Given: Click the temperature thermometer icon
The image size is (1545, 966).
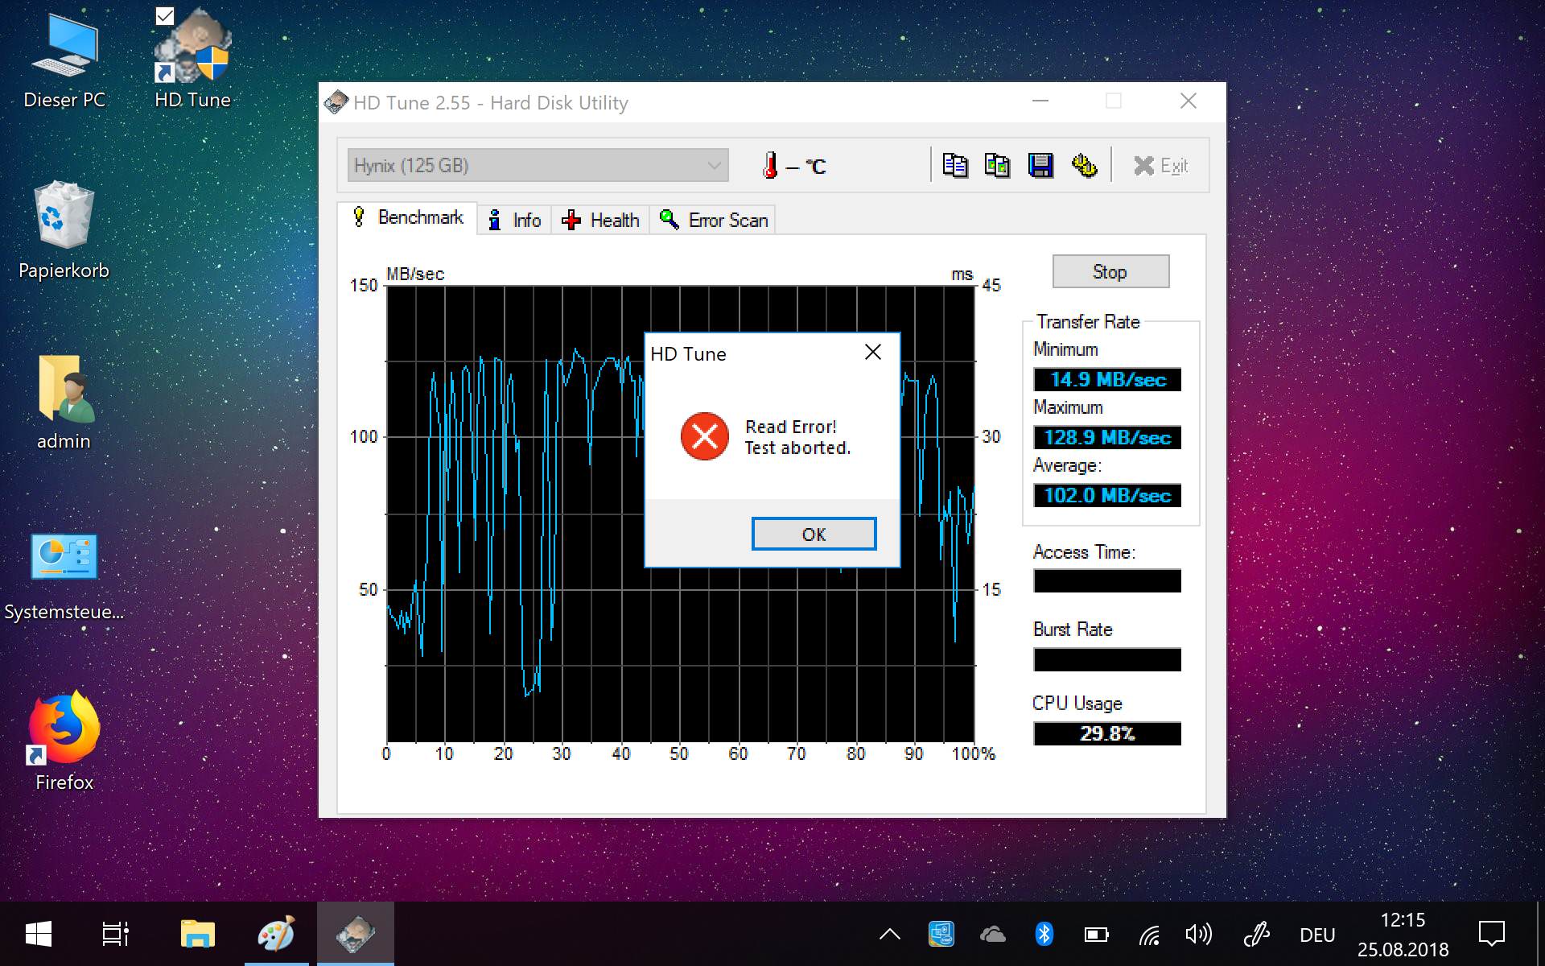Looking at the screenshot, I should pyautogui.click(x=770, y=165).
